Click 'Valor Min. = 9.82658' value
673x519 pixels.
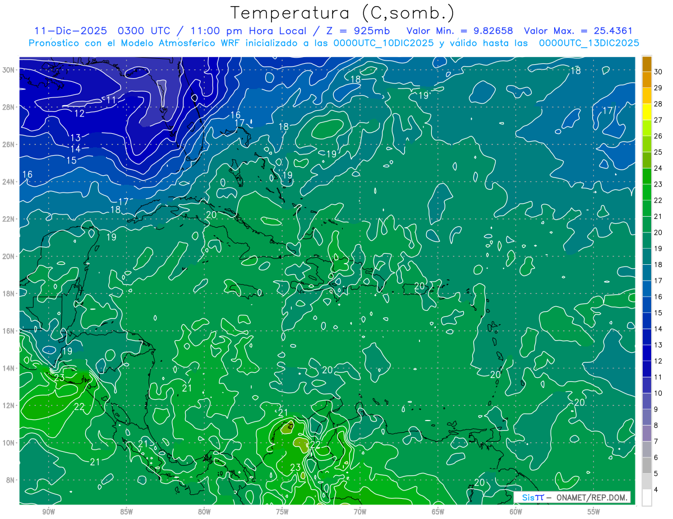(459, 31)
